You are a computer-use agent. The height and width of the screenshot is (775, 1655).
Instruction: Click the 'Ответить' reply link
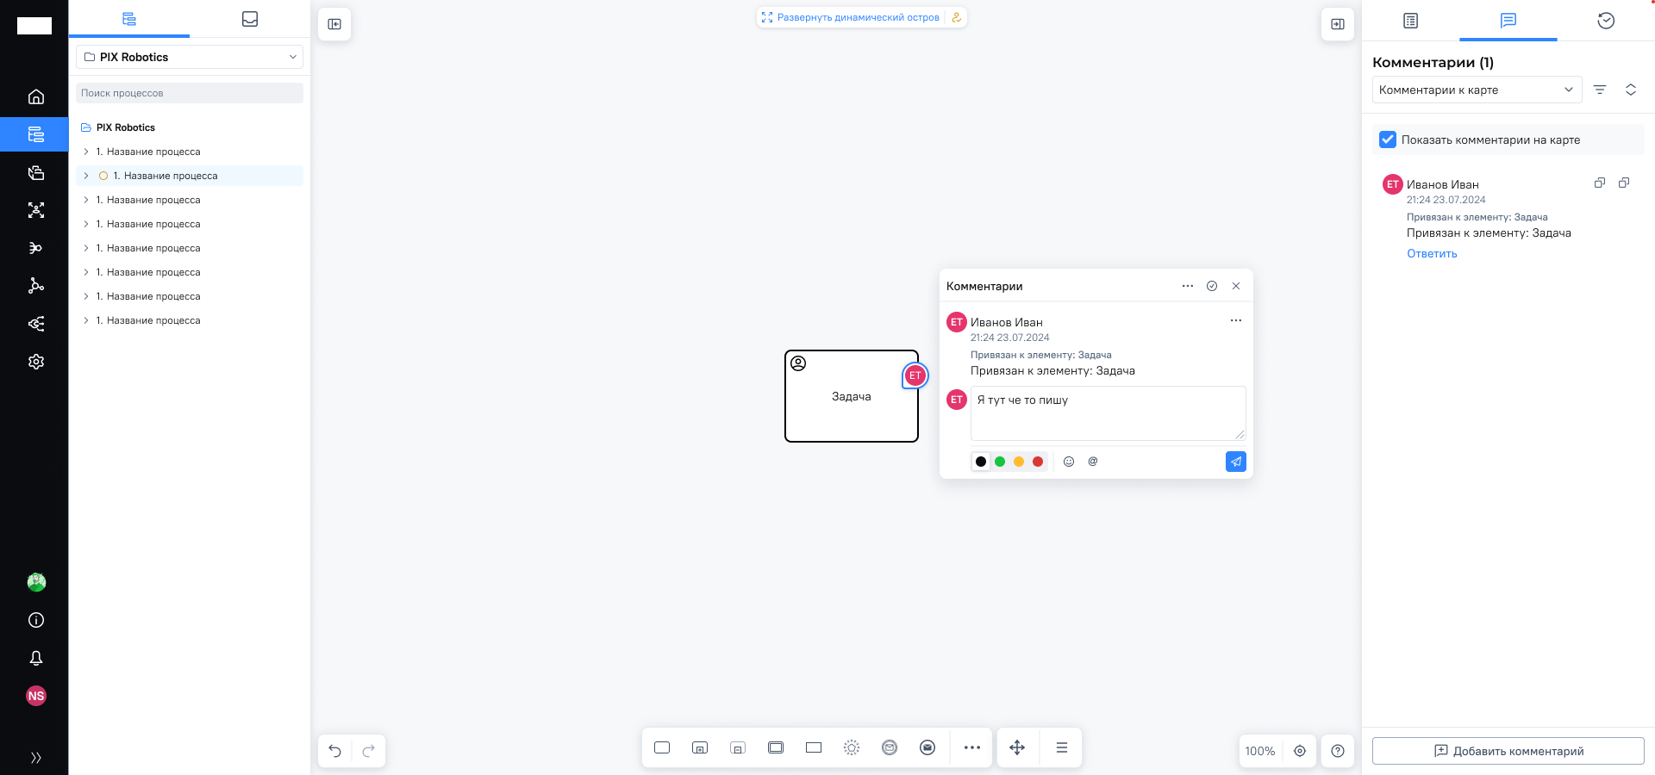[1432, 253]
